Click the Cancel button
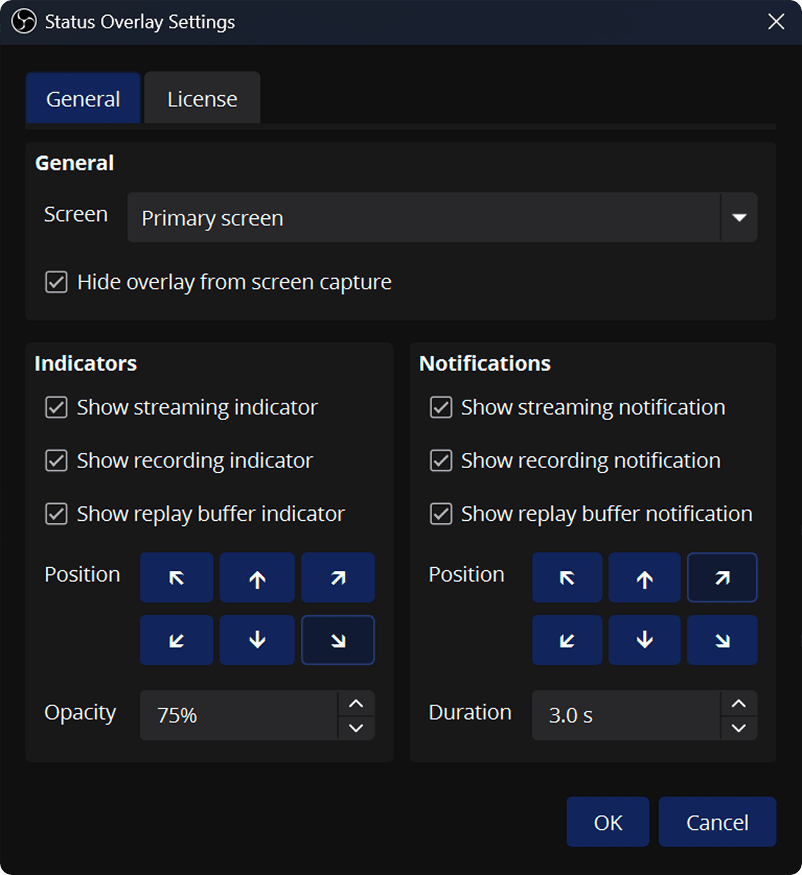The height and width of the screenshot is (875, 802). [717, 822]
